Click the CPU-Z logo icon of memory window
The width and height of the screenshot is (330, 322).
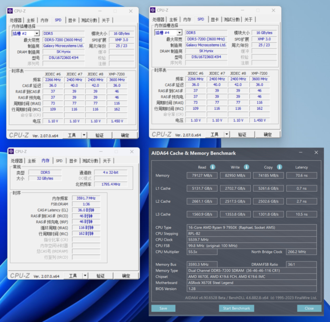(x=11, y=151)
